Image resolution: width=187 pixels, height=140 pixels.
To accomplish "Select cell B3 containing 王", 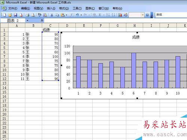I will tap(34, 39).
